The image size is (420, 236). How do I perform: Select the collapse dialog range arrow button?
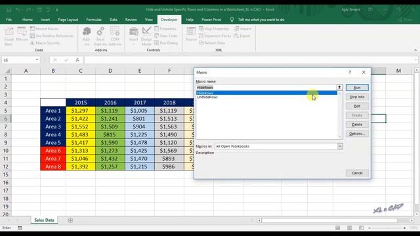click(339, 87)
